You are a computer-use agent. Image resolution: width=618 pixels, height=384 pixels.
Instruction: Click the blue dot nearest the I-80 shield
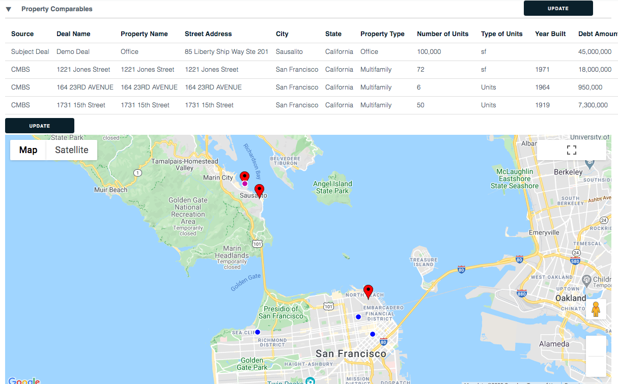click(373, 334)
